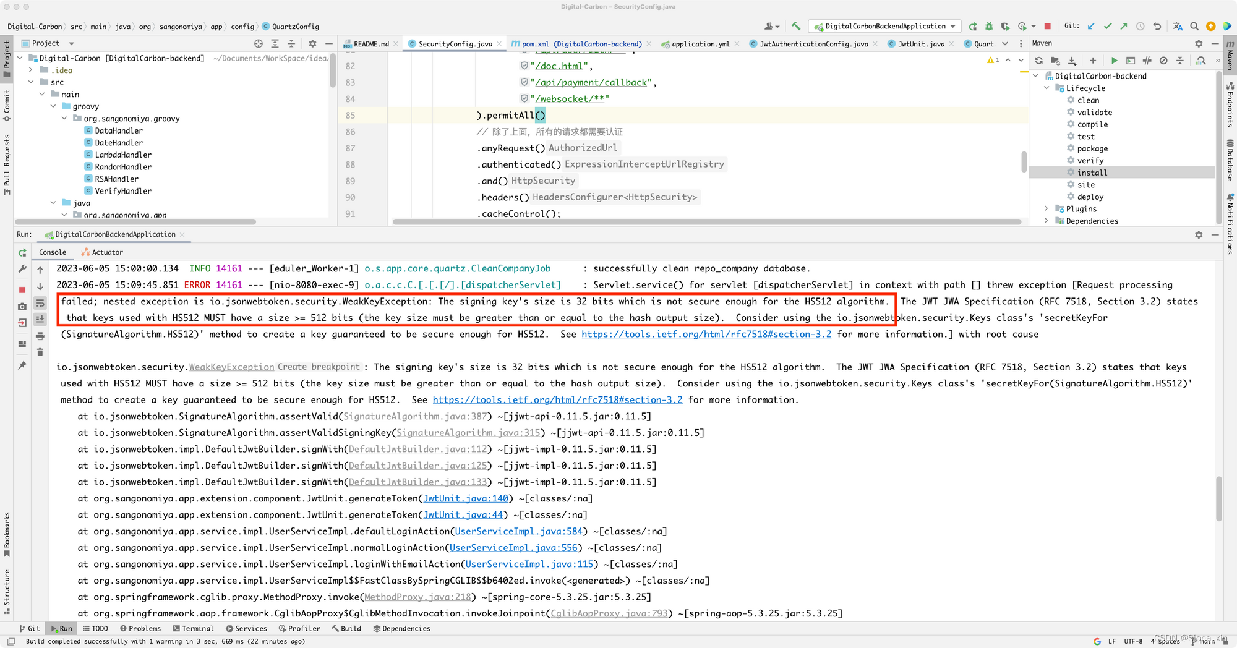
Task: Execute a Maven goal using the run icon
Action: click(x=1114, y=61)
